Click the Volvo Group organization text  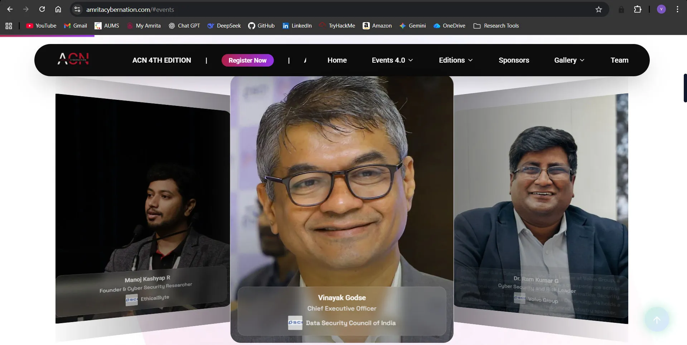pos(543,300)
